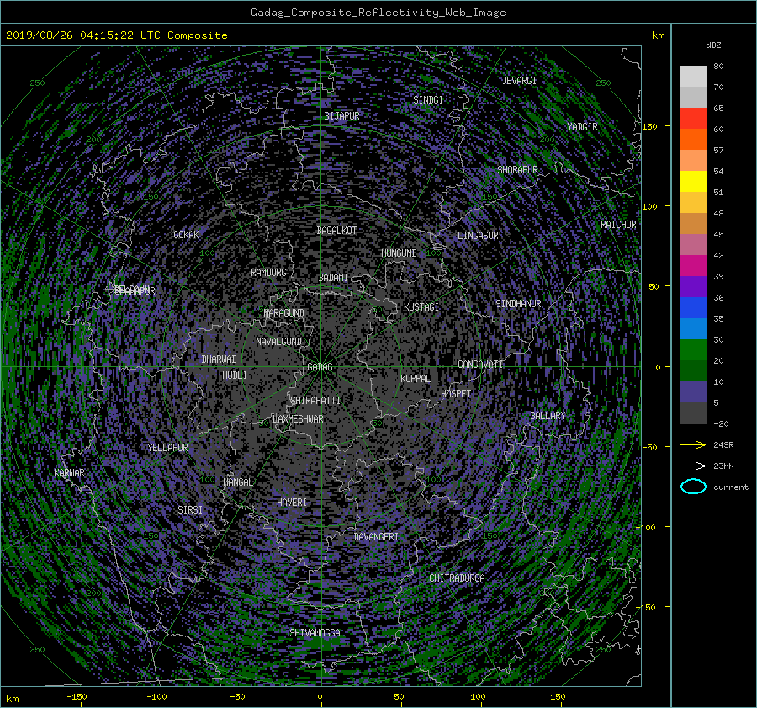Click the SINDGI city label

pyautogui.click(x=428, y=100)
